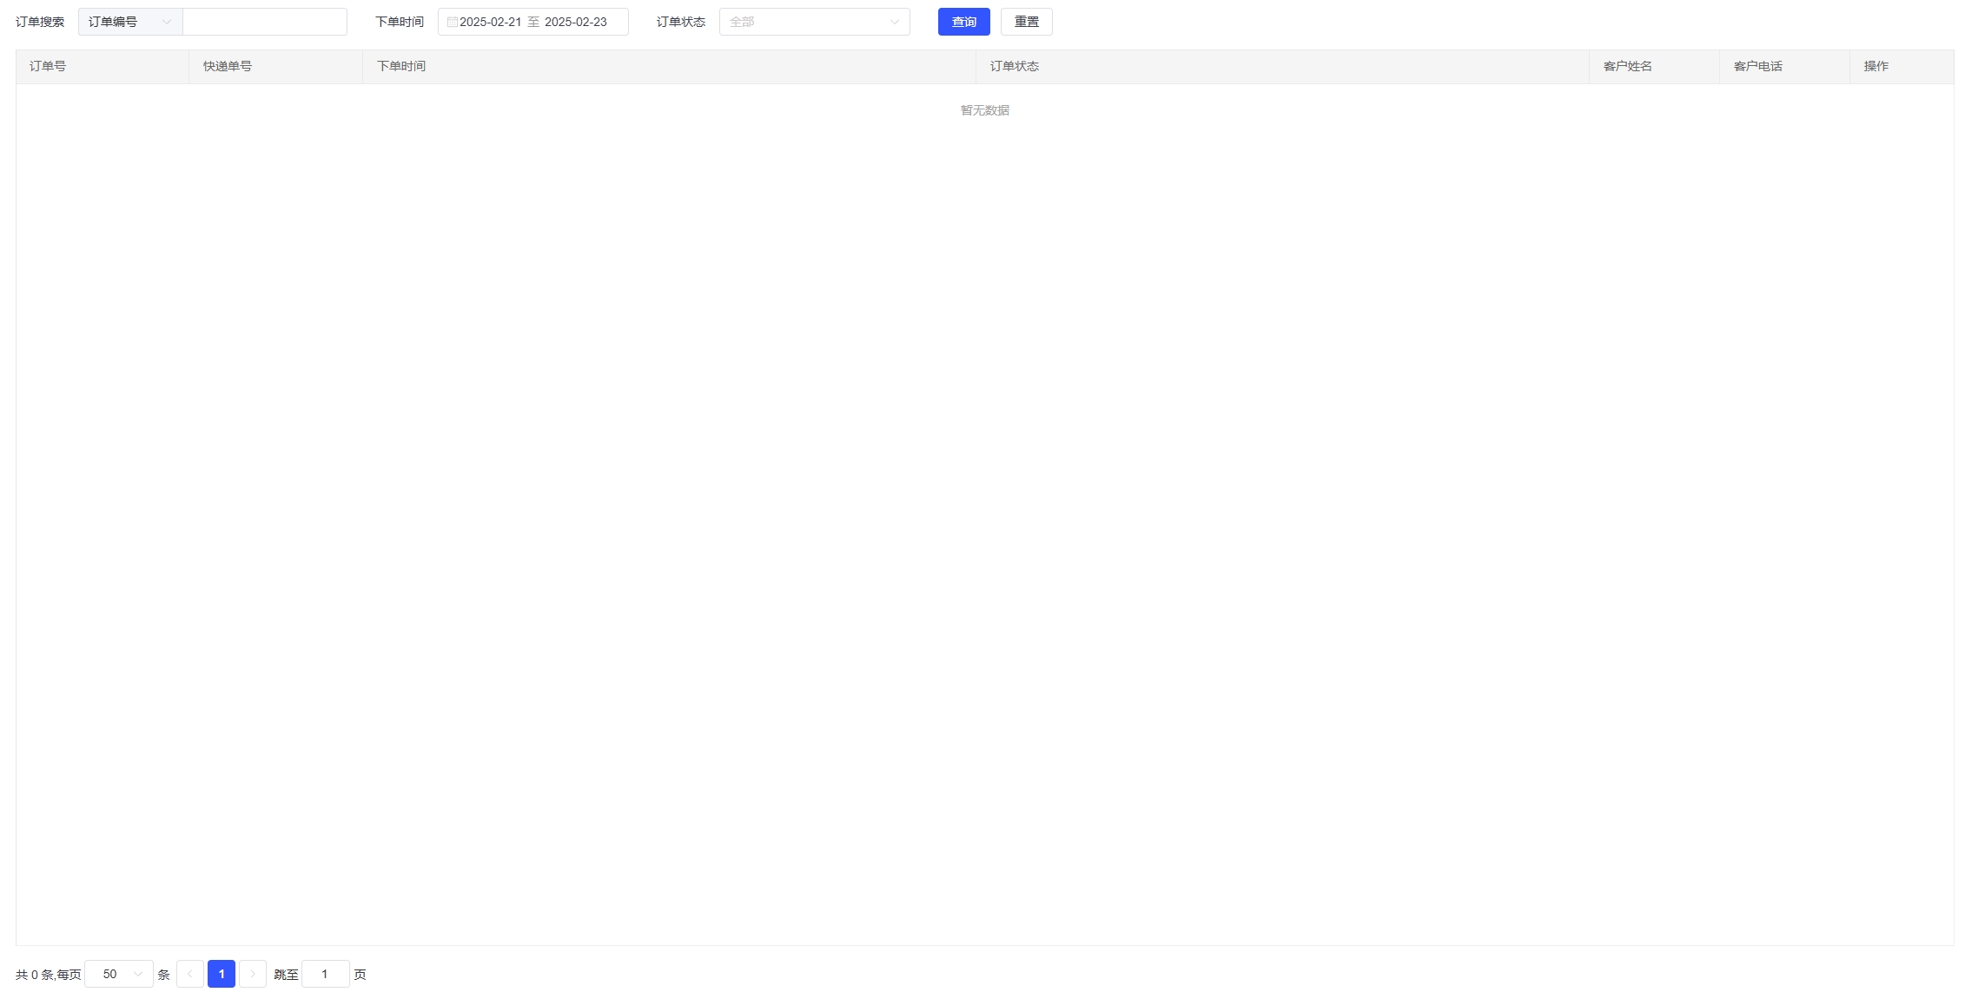1965x999 pixels.
Task: Open the page size dropdown showing 50
Action: pos(119,974)
